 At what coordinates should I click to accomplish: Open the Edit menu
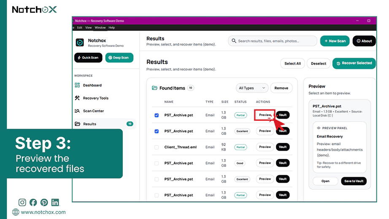point(80,27)
